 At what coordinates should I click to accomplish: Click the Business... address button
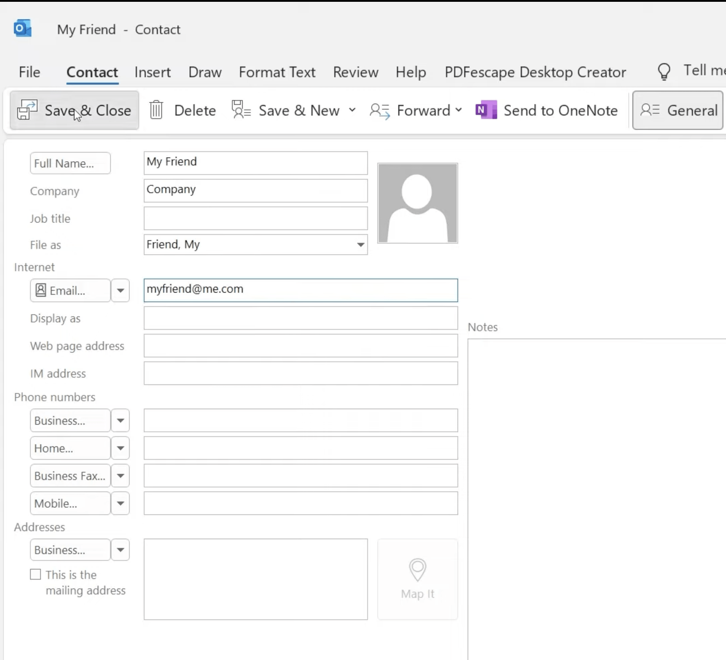tap(70, 550)
